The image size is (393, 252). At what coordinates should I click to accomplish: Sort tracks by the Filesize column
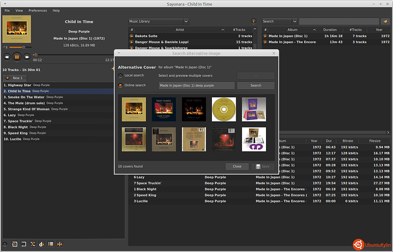point(375,141)
